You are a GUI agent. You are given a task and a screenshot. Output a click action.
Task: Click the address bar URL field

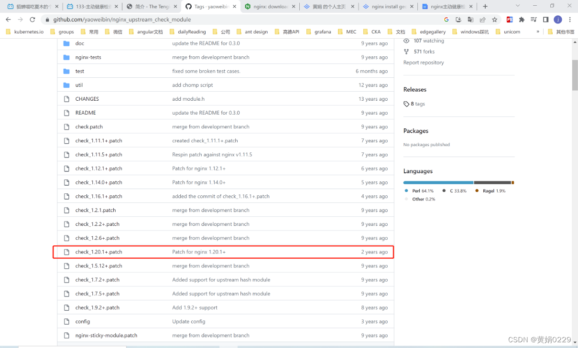(244, 20)
